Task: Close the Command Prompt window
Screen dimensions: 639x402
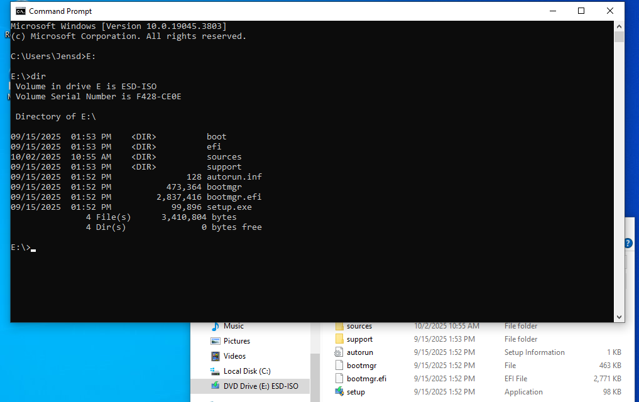Action: 610,11
